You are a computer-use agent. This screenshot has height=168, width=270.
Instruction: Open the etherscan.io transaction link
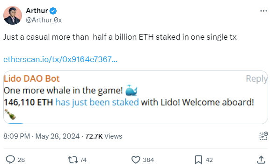coord(60,59)
